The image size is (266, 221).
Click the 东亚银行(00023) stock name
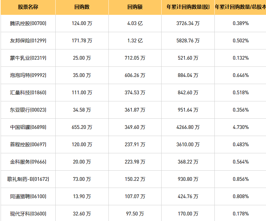click(x=28, y=110)
